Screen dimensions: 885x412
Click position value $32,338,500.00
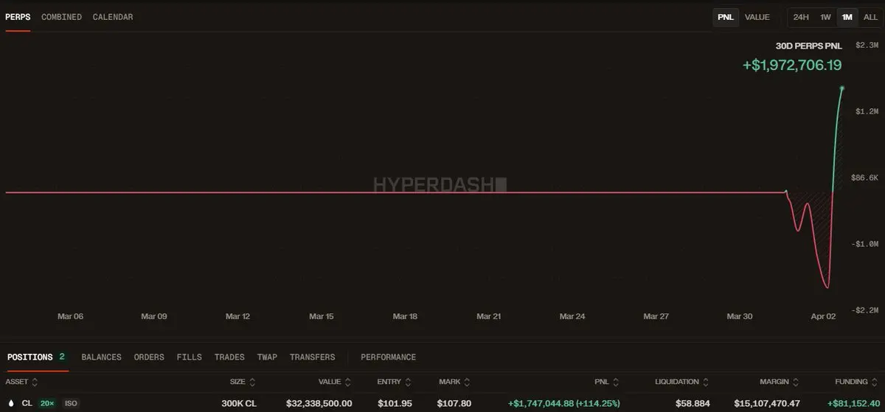click(319, 403)
